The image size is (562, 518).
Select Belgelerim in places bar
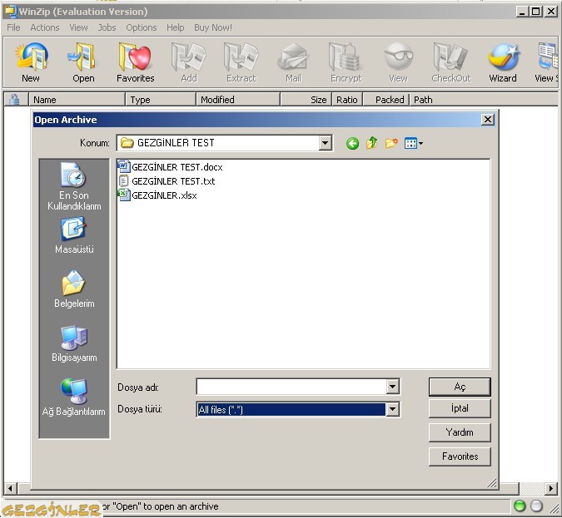pos(74,289)
